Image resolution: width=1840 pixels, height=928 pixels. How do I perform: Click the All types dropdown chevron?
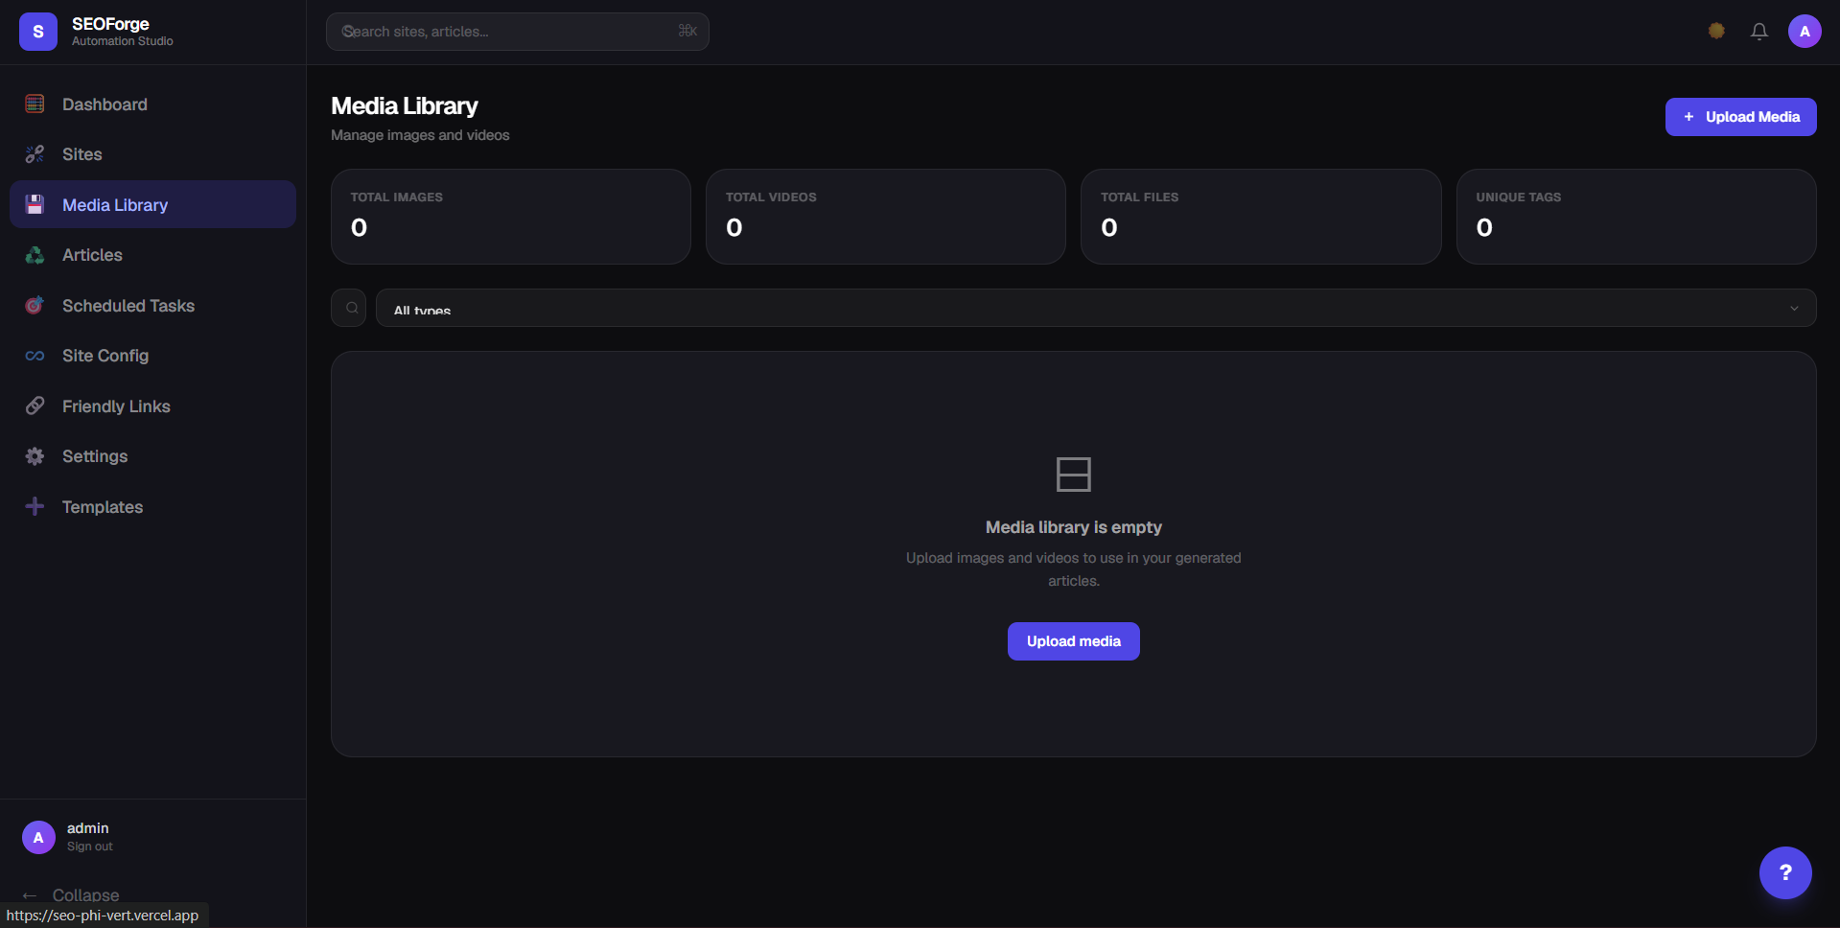(1794, 308)
